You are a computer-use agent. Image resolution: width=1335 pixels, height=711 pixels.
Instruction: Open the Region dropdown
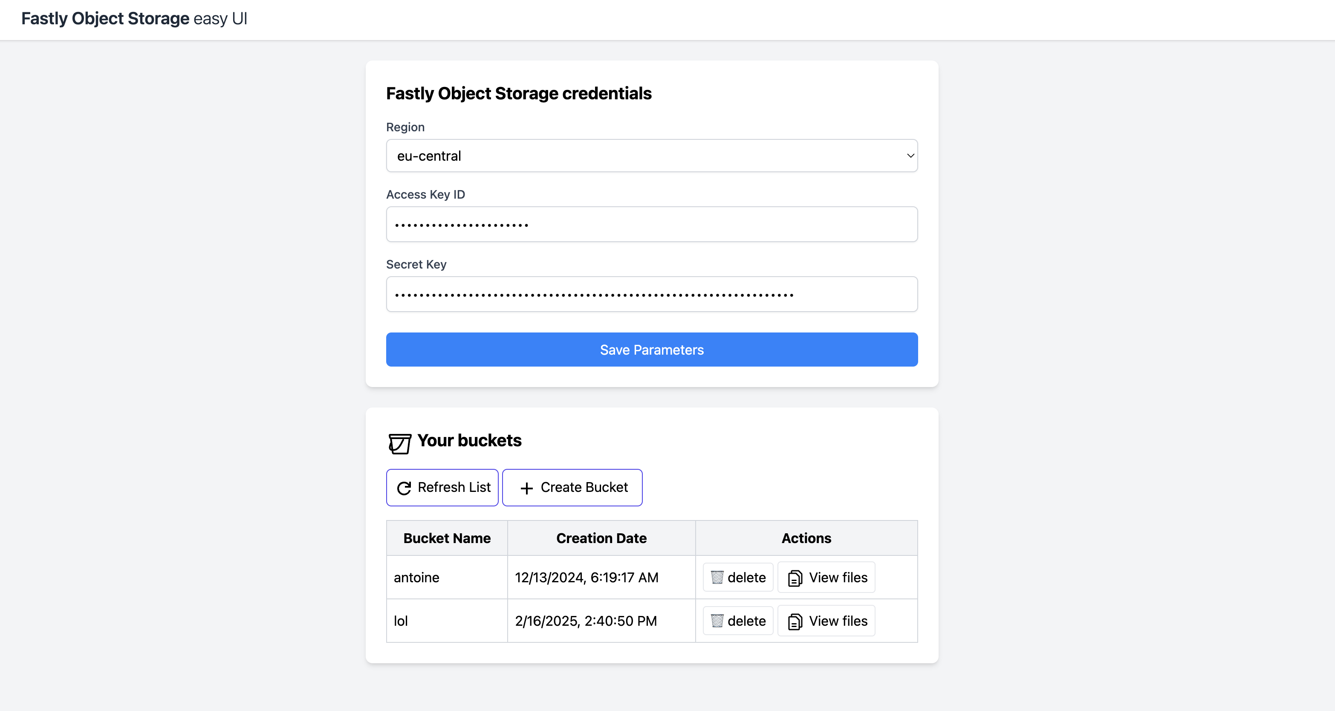tap(651, 156)
